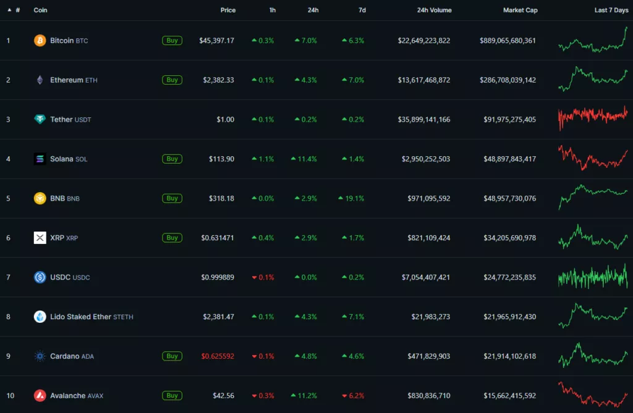Open the Ethereum ETH coin link
Screen dimensions: 633x413
(x=74, y=80)
